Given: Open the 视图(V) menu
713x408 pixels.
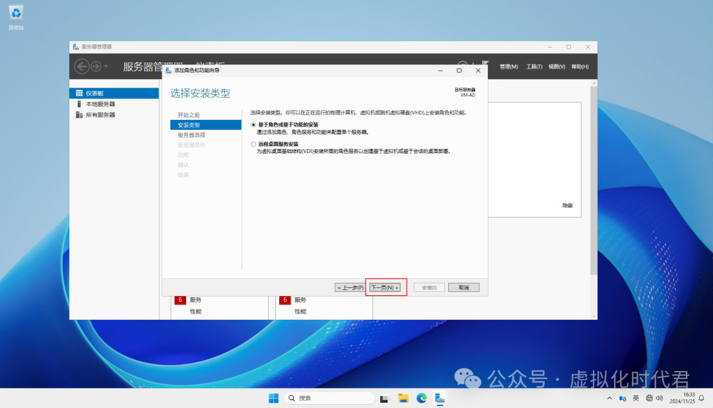Looking at the screenshot, I should click(x=557, y=67).
